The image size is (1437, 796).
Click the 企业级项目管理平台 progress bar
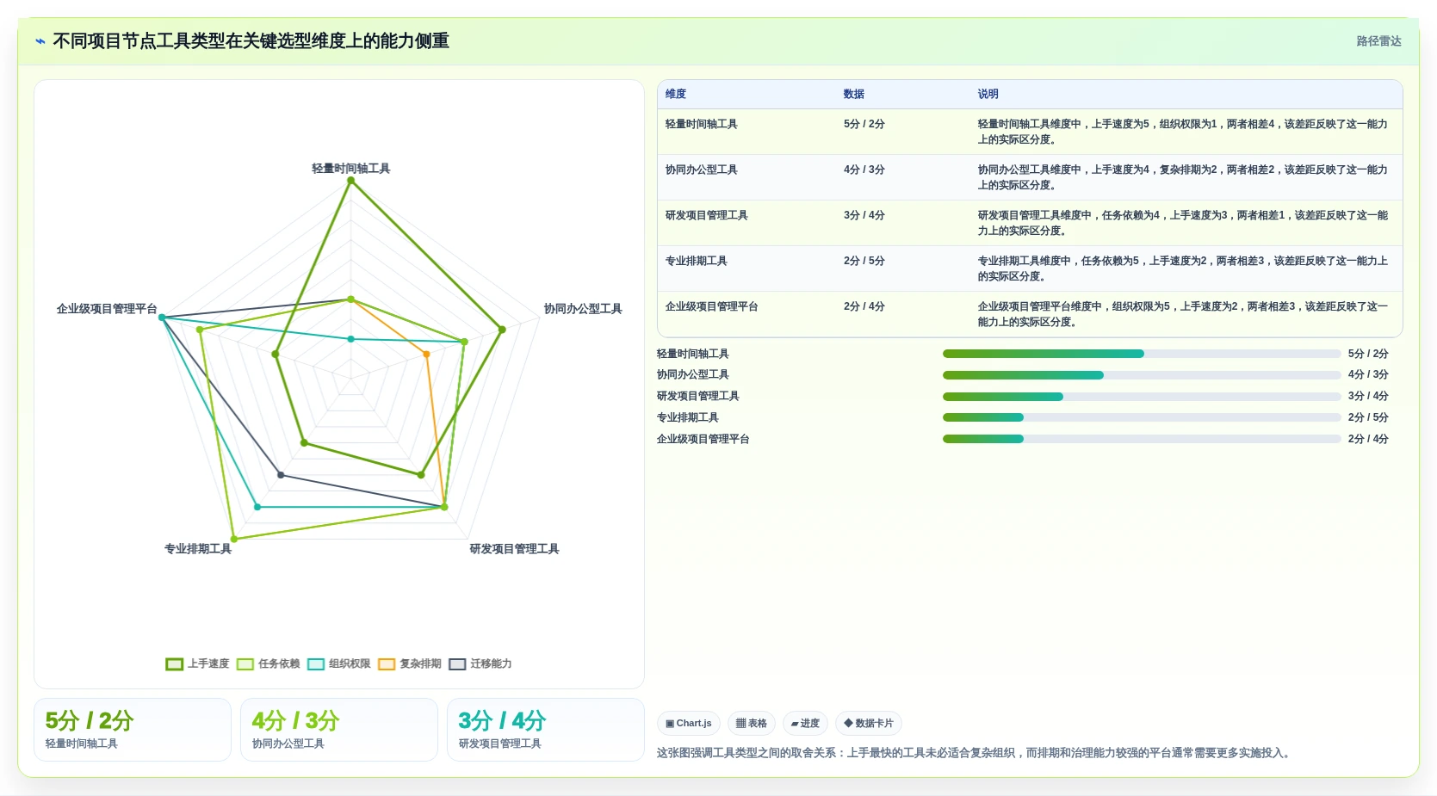click(1142, 439)
